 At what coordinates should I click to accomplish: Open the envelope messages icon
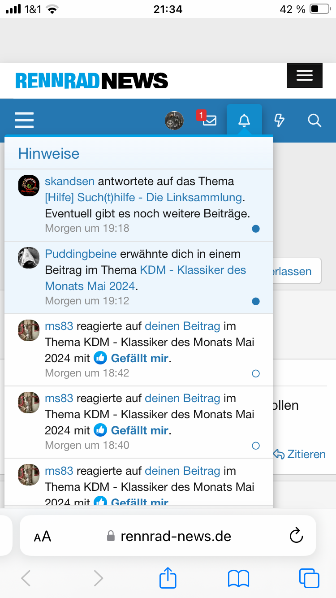(x=209, y=120)
